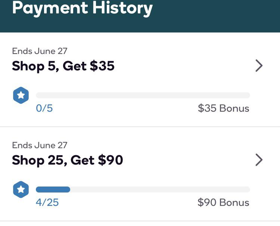280x226 pixels.
Task: Click the $35 amount in first offer title
Action: point(102,66)
